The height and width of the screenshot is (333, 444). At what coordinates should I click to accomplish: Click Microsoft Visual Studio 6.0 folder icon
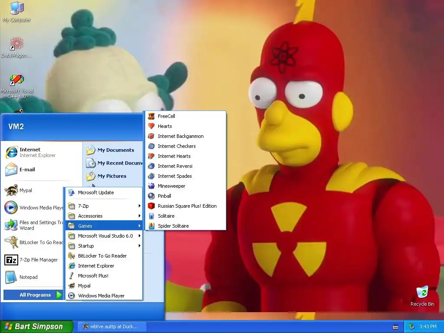point(72,236)
